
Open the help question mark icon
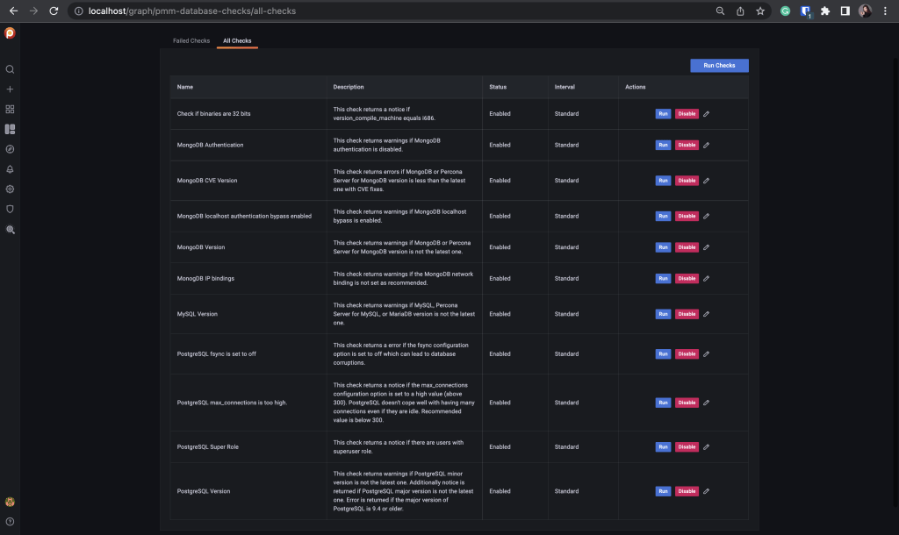pos(10,522)
